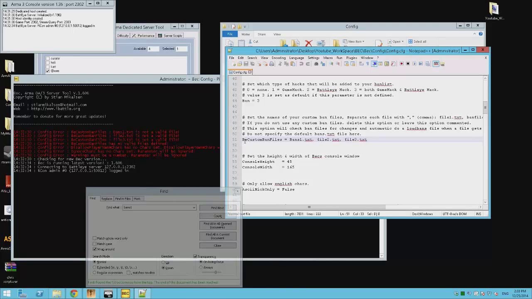Click the red Delete X in Explorer ribbon
This screenshot has height=299, width=532.
(x=308, y=43)
